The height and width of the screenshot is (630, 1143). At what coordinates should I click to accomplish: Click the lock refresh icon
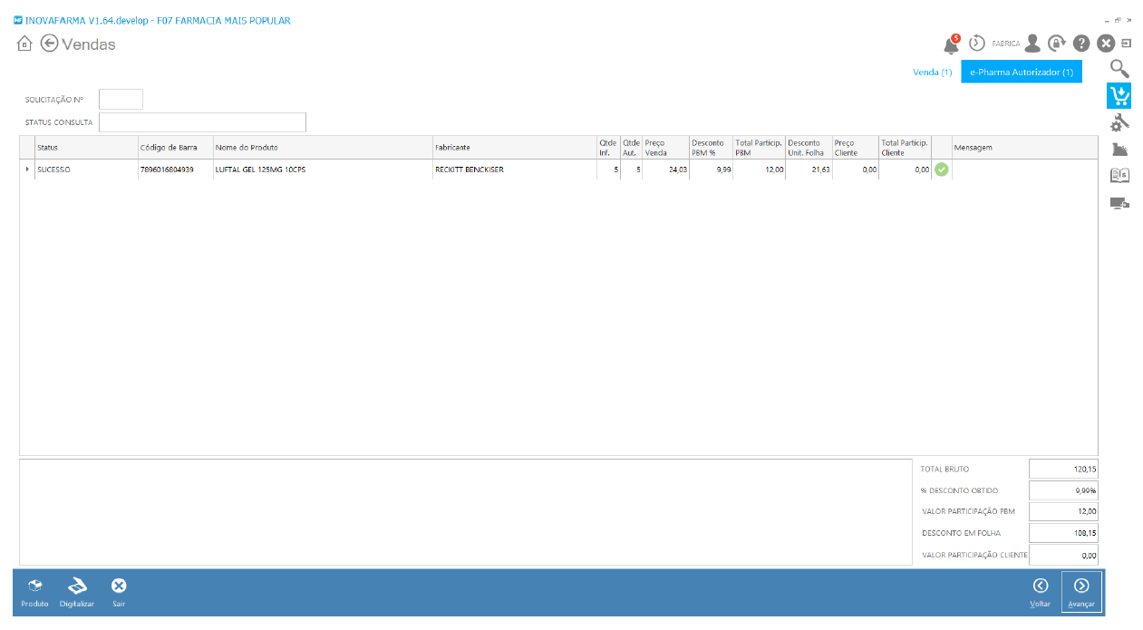tap(1056, 44)
